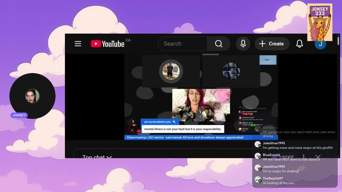Viewport: 342px width, 192px height.
Task: Select the pink-haired woman's webcam feed
Action: coord(201,105)
